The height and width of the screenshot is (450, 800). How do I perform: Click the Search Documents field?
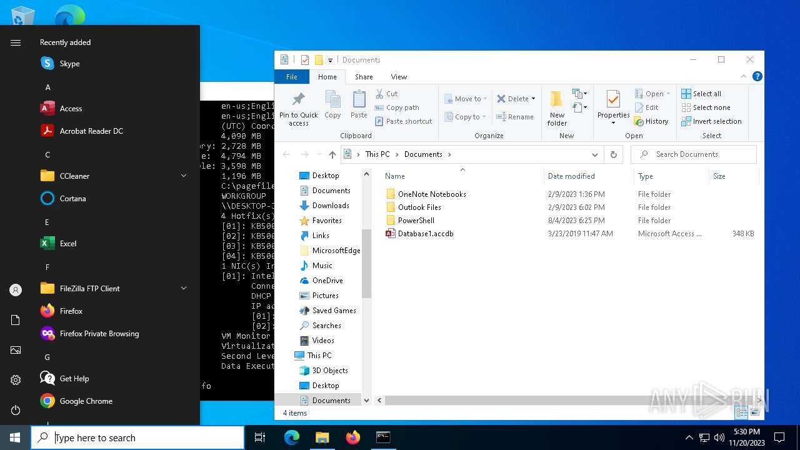pyautogui.click(x=694, y=154)
